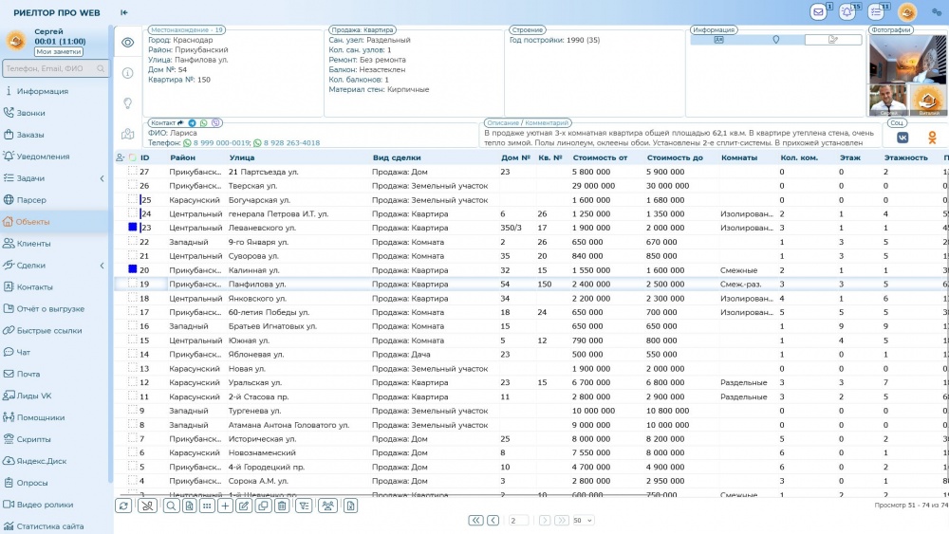Tick the checkbox for row ID 16
949x534 pixels.
pyautogui.click(x=133, y=326)
